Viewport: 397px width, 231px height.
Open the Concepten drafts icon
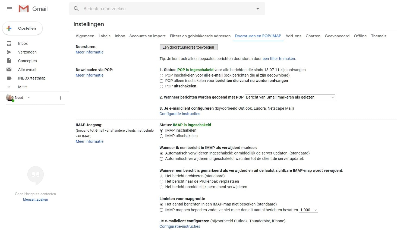click(9, 61)
